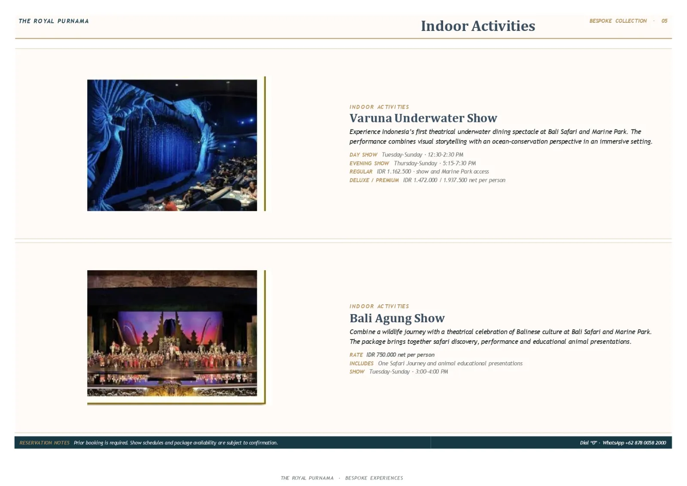Click the Varuna Underwater Show photo
Screen dimensions: 687x486
click(172, 145)
